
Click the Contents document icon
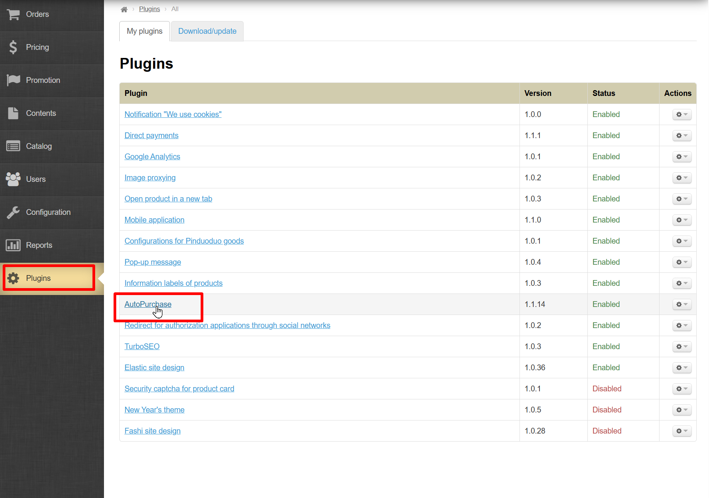coord(13,113)
